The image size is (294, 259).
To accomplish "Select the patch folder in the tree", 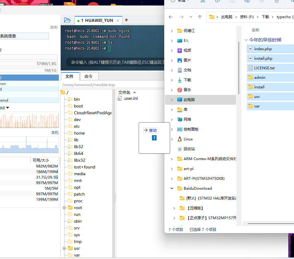I will [x=76, y=194].
